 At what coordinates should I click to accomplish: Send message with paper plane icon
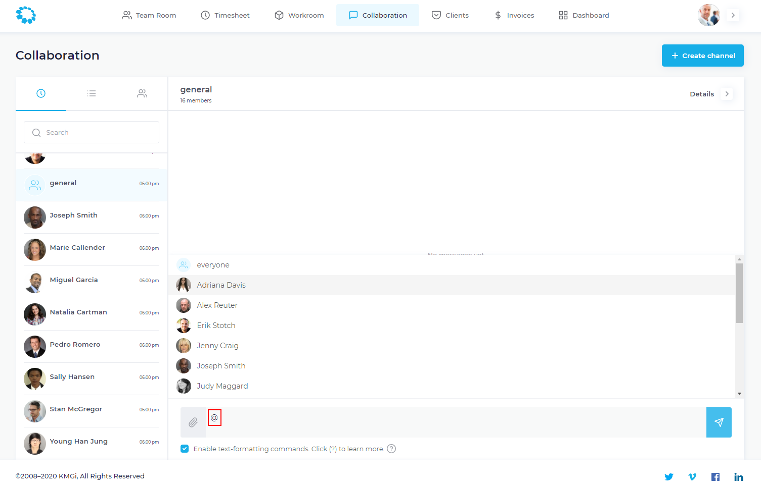tap(719, 422)
